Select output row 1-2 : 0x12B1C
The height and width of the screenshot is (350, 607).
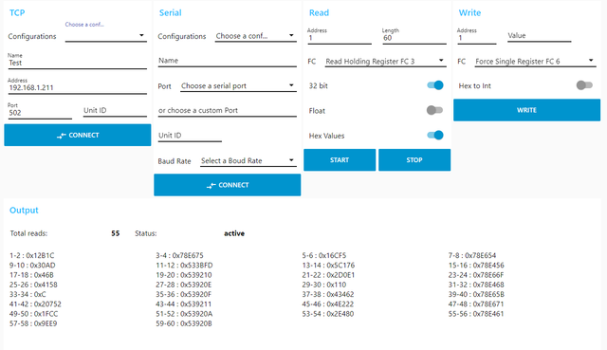[x=32, y=255]
